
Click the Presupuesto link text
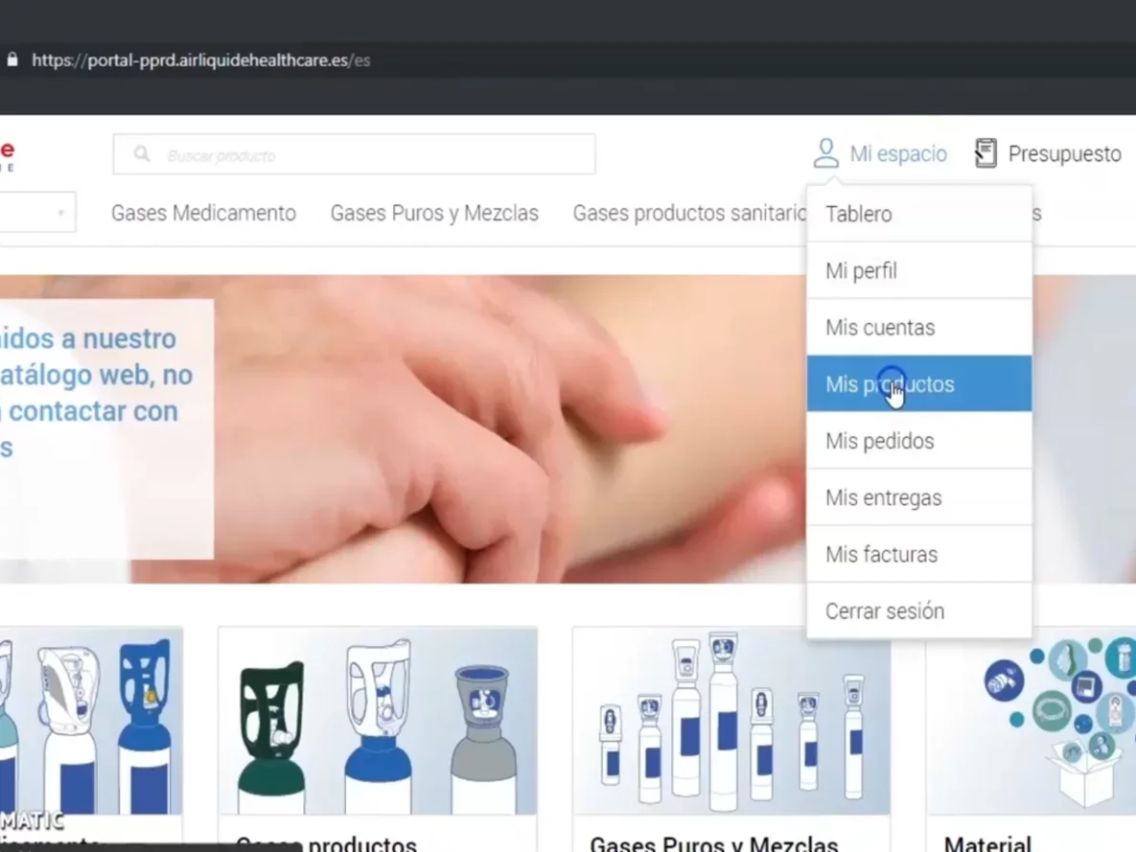coord(1064,154)
